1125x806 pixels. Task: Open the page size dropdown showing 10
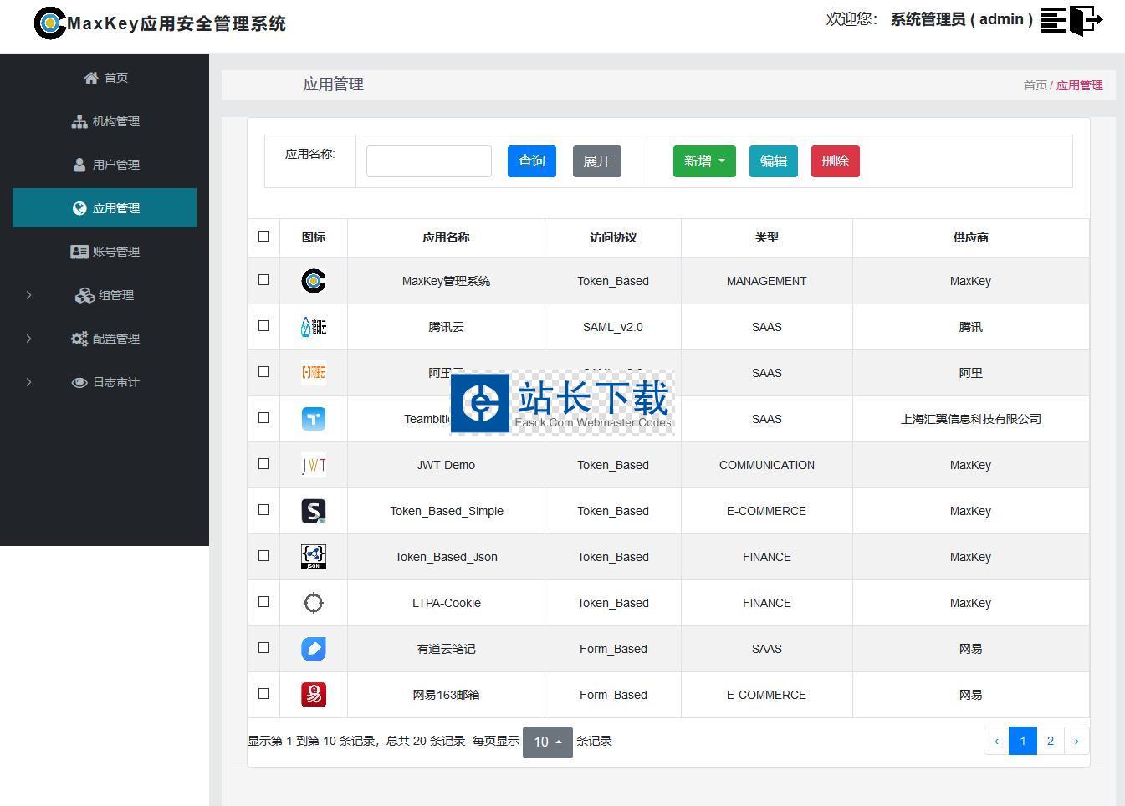click(547, 742)
